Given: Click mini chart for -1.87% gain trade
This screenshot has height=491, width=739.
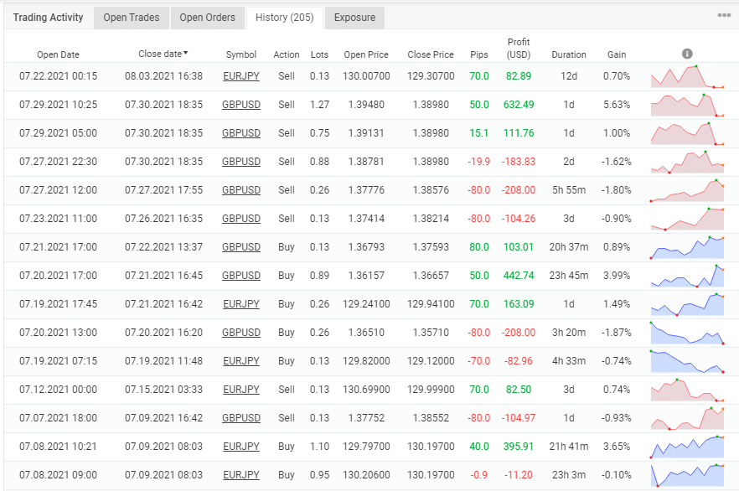Looking at the screenshot, I should tap(688, 333).
